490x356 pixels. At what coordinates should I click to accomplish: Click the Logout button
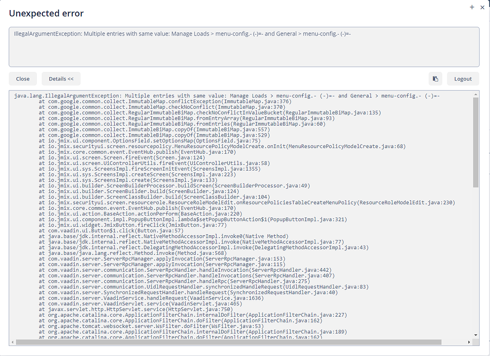463,79
